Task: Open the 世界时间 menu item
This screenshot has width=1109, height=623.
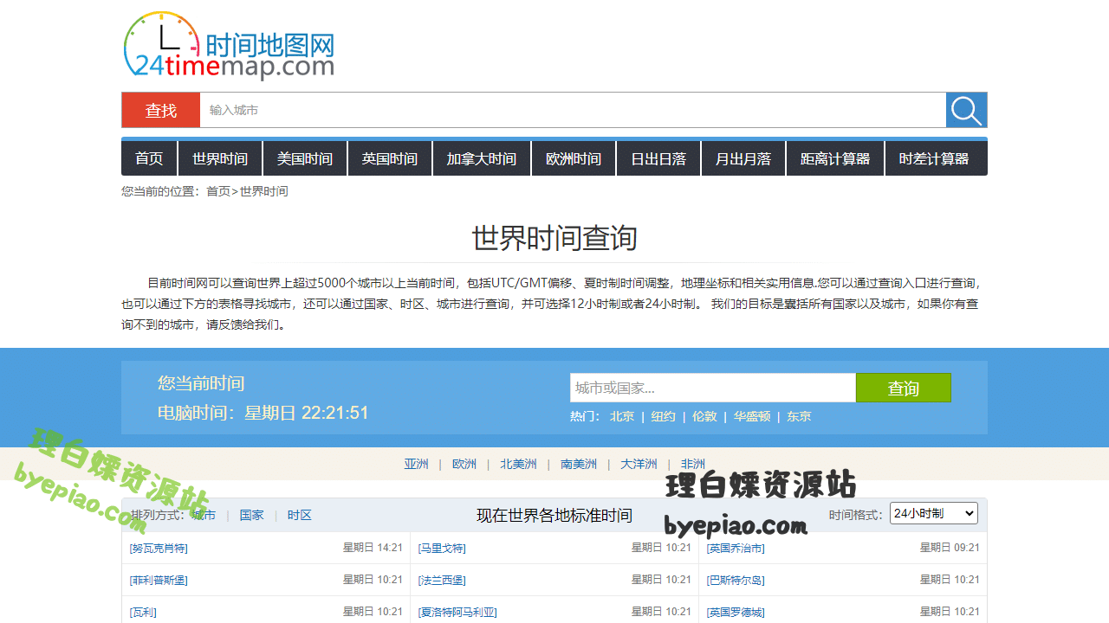Action: tap(219, 157)
